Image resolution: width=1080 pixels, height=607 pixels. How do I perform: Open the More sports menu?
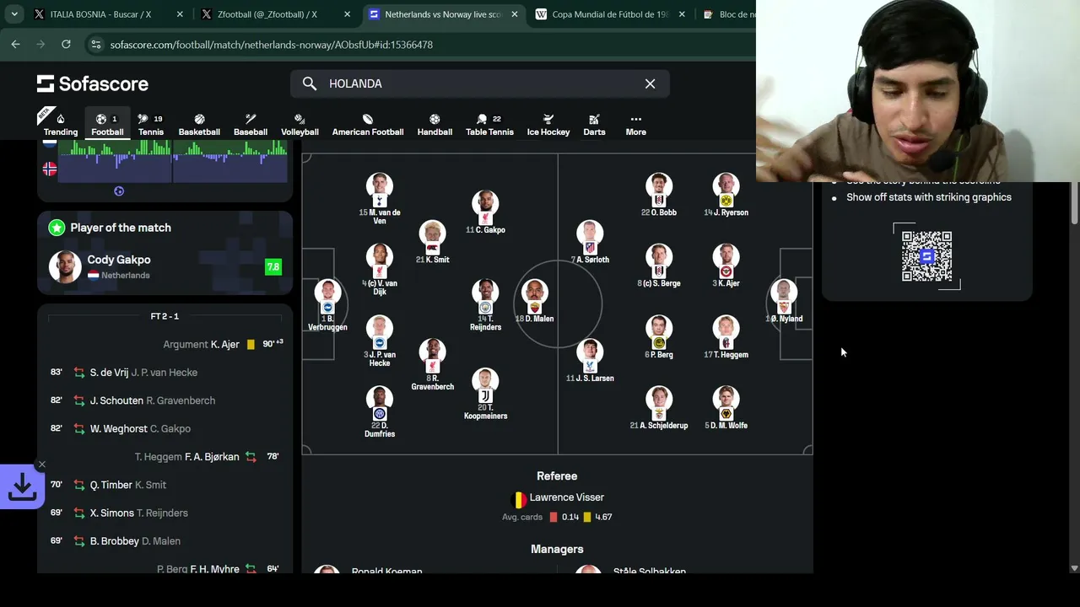click(x=635, y=124)
